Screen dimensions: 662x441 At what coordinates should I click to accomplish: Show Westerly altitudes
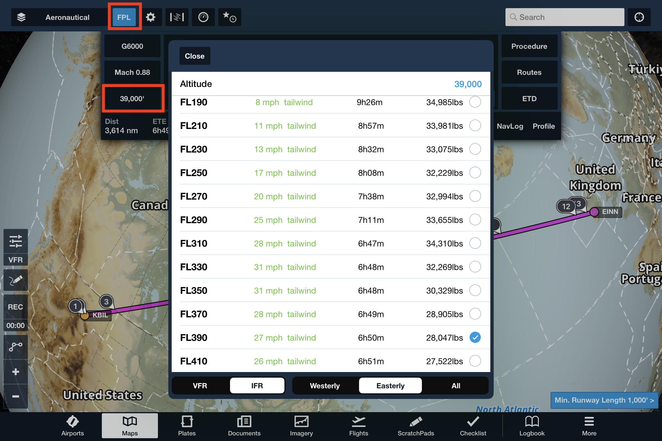pyautogui.click(x=325, y=386)
